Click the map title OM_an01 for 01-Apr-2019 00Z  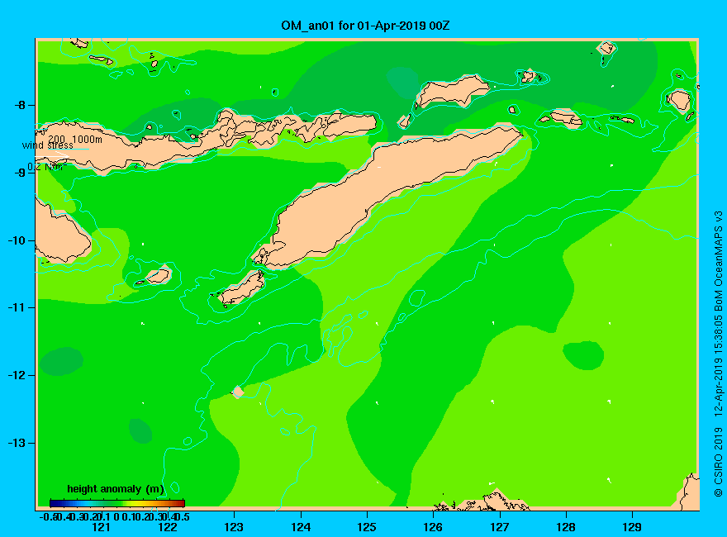pyautogui.click(x=365, y=26)
